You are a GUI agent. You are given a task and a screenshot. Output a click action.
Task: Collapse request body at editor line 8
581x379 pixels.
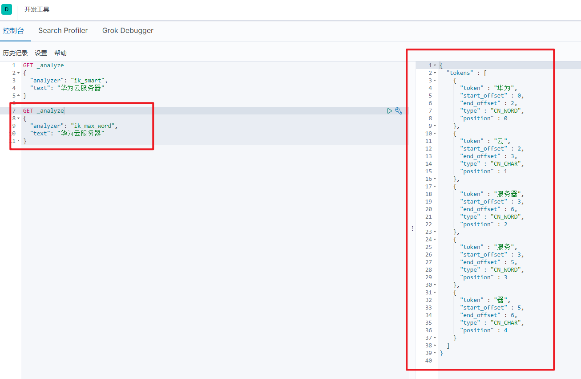click(x=19, y=118)
